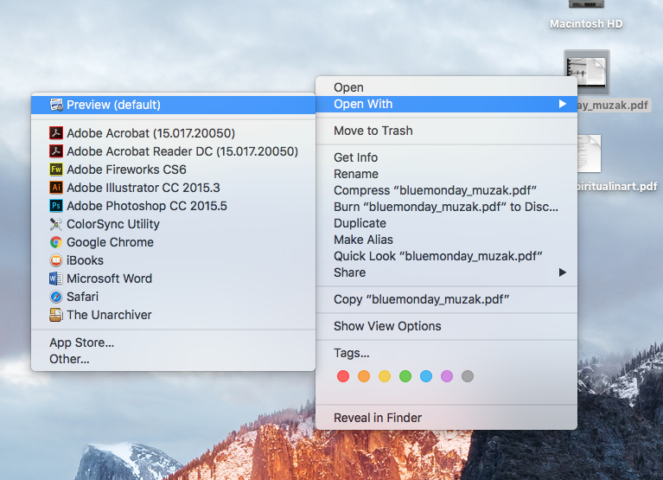The height and width of the screenshot is (480, 663).
Task: Expand the Share submenu arrow
Action: (x=563, y=272)
